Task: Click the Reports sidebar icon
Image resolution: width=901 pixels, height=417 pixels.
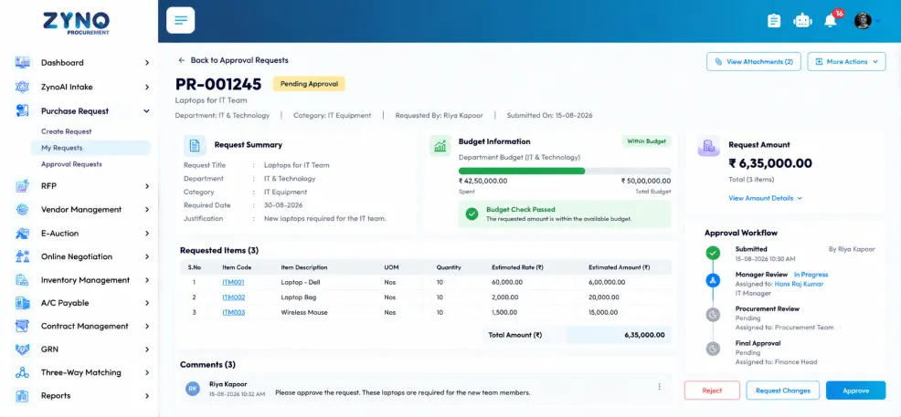Action: (x=23, y=396)
